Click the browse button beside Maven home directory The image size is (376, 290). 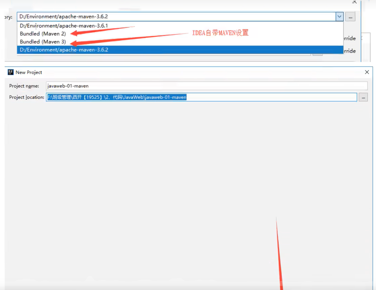pyautogui.click(x=350, y=17)
